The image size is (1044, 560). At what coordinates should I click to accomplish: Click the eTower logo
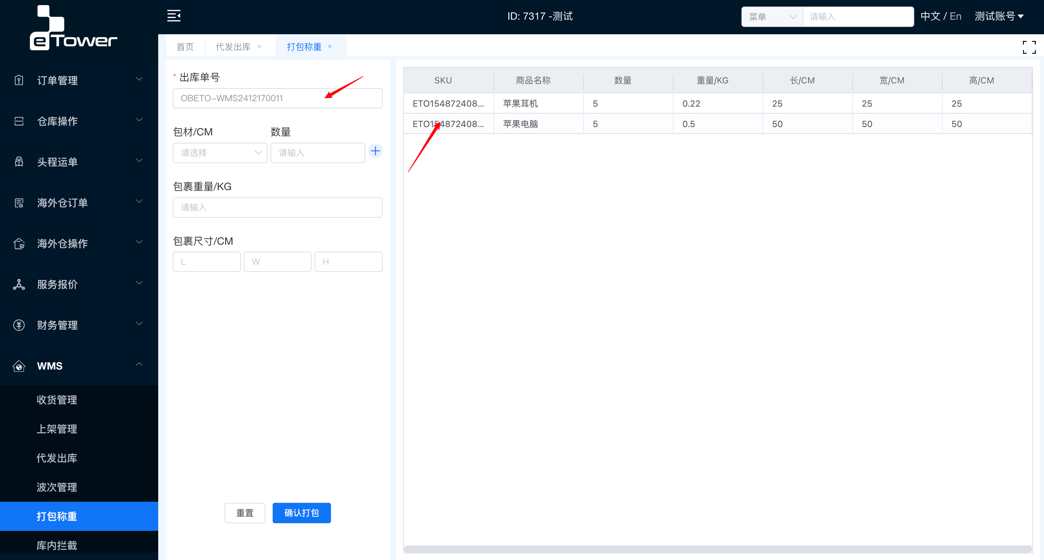(73, 28)
